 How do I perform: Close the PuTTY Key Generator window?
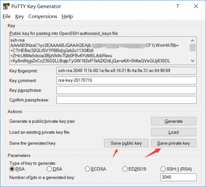[x=196, y=6]
